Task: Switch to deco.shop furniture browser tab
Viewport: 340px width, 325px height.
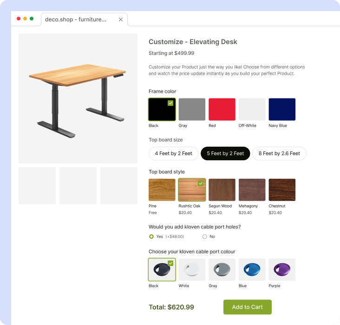Action: (76, 19)
